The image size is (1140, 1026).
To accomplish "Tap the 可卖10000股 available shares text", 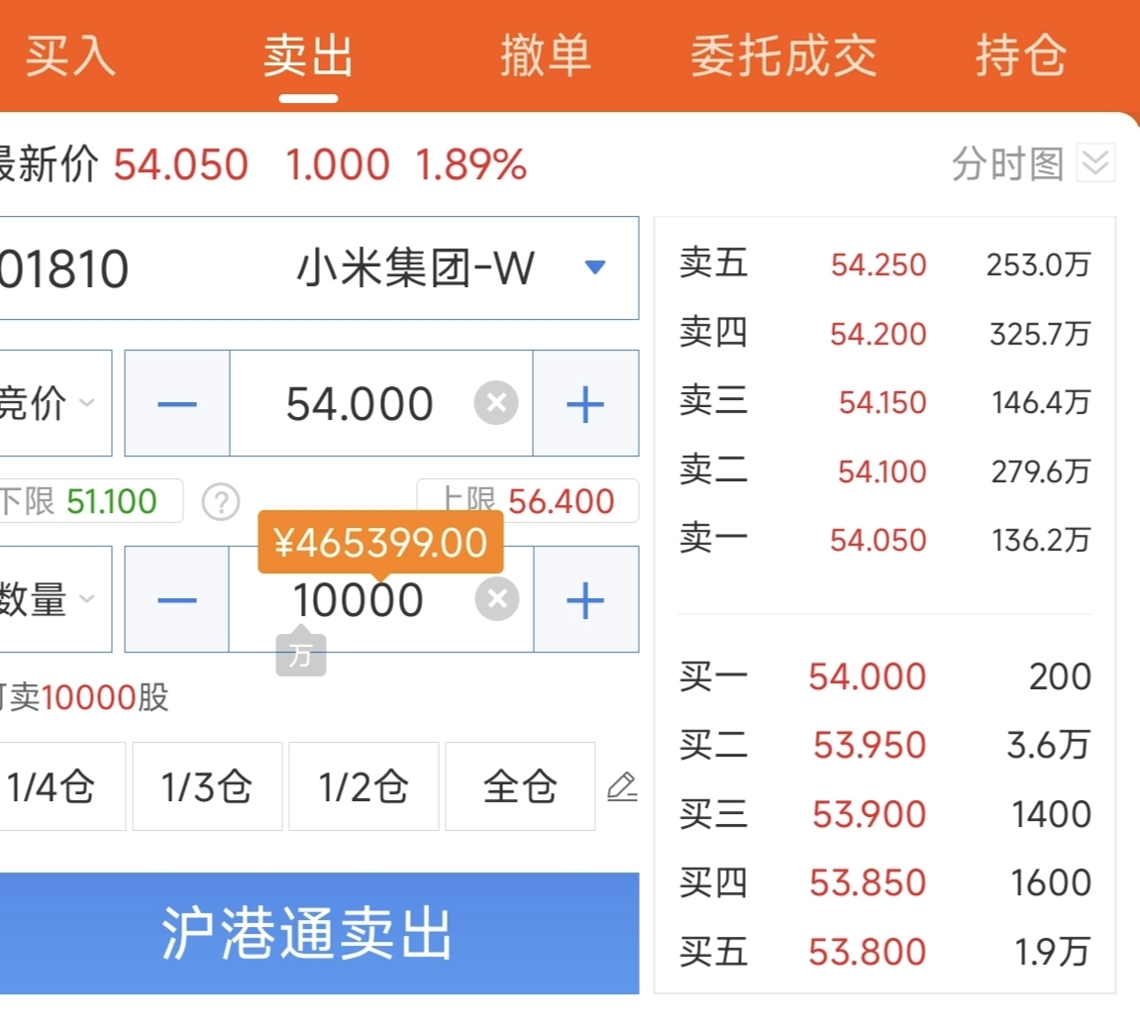I will [x=84, y=697].
